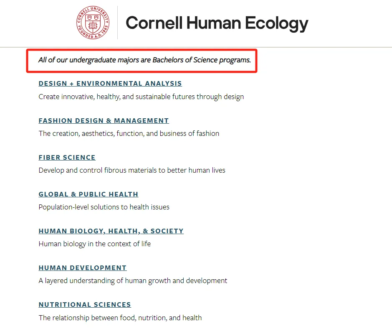Open the Global & Public Health link
The height and width of the screenshot is (329, 392).
pyautogui.click(x=89, y=194)
